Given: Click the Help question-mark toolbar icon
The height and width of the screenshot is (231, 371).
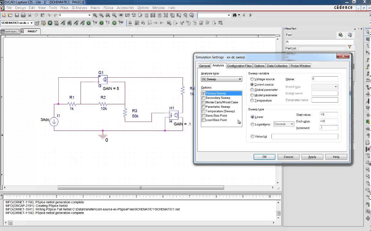Looking at the screenshot, I should click(x=192, y=15).
